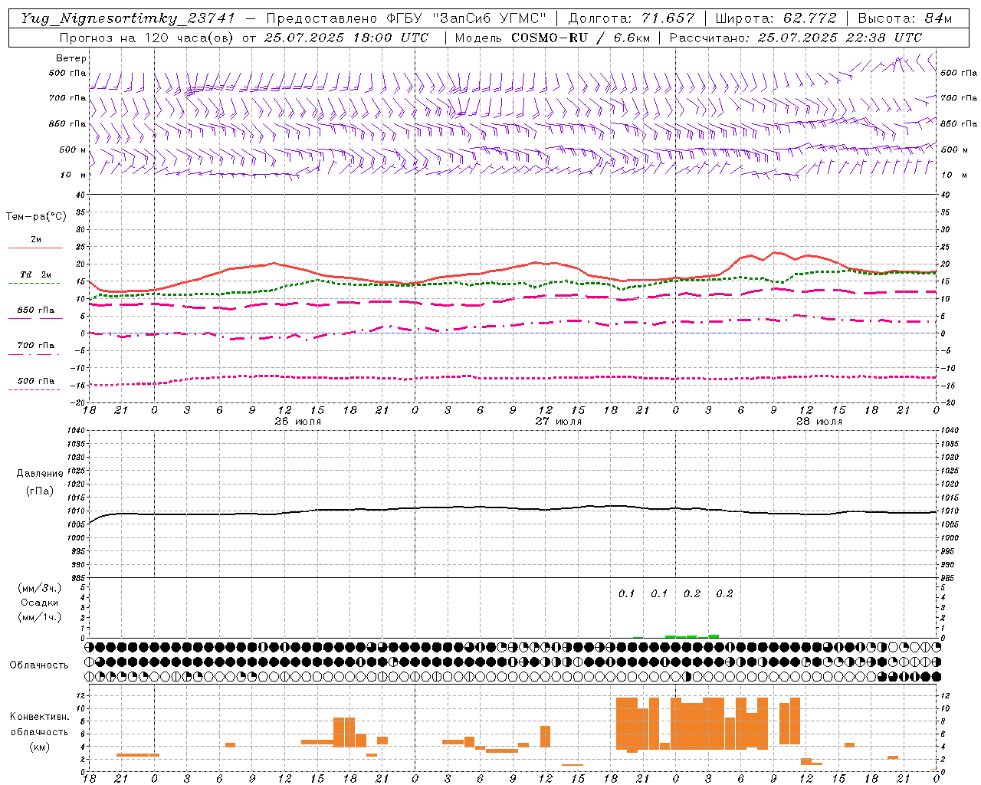The image size is (981, 785).
Task: Click the '500 м' wind level label on left
Action: (x=73, y=150)
